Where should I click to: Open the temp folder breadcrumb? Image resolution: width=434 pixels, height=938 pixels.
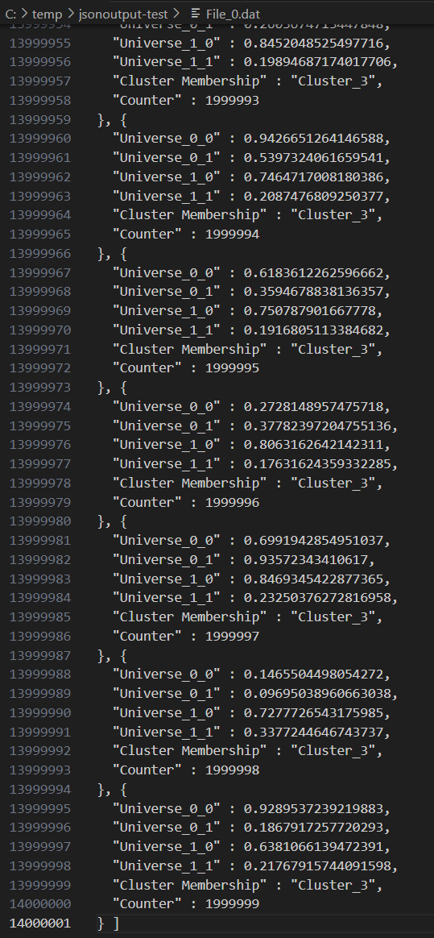coord(47,14)
